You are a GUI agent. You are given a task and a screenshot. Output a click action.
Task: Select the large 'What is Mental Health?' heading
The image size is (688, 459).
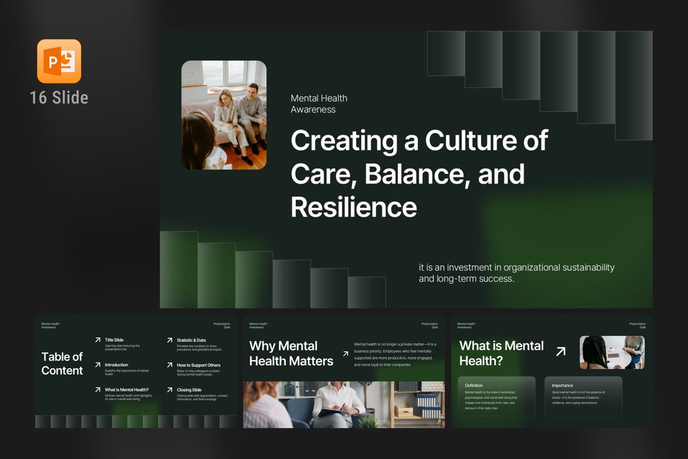[502, 353]
